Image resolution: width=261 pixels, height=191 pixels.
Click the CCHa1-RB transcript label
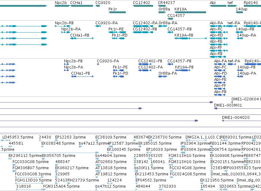[79, 35]
